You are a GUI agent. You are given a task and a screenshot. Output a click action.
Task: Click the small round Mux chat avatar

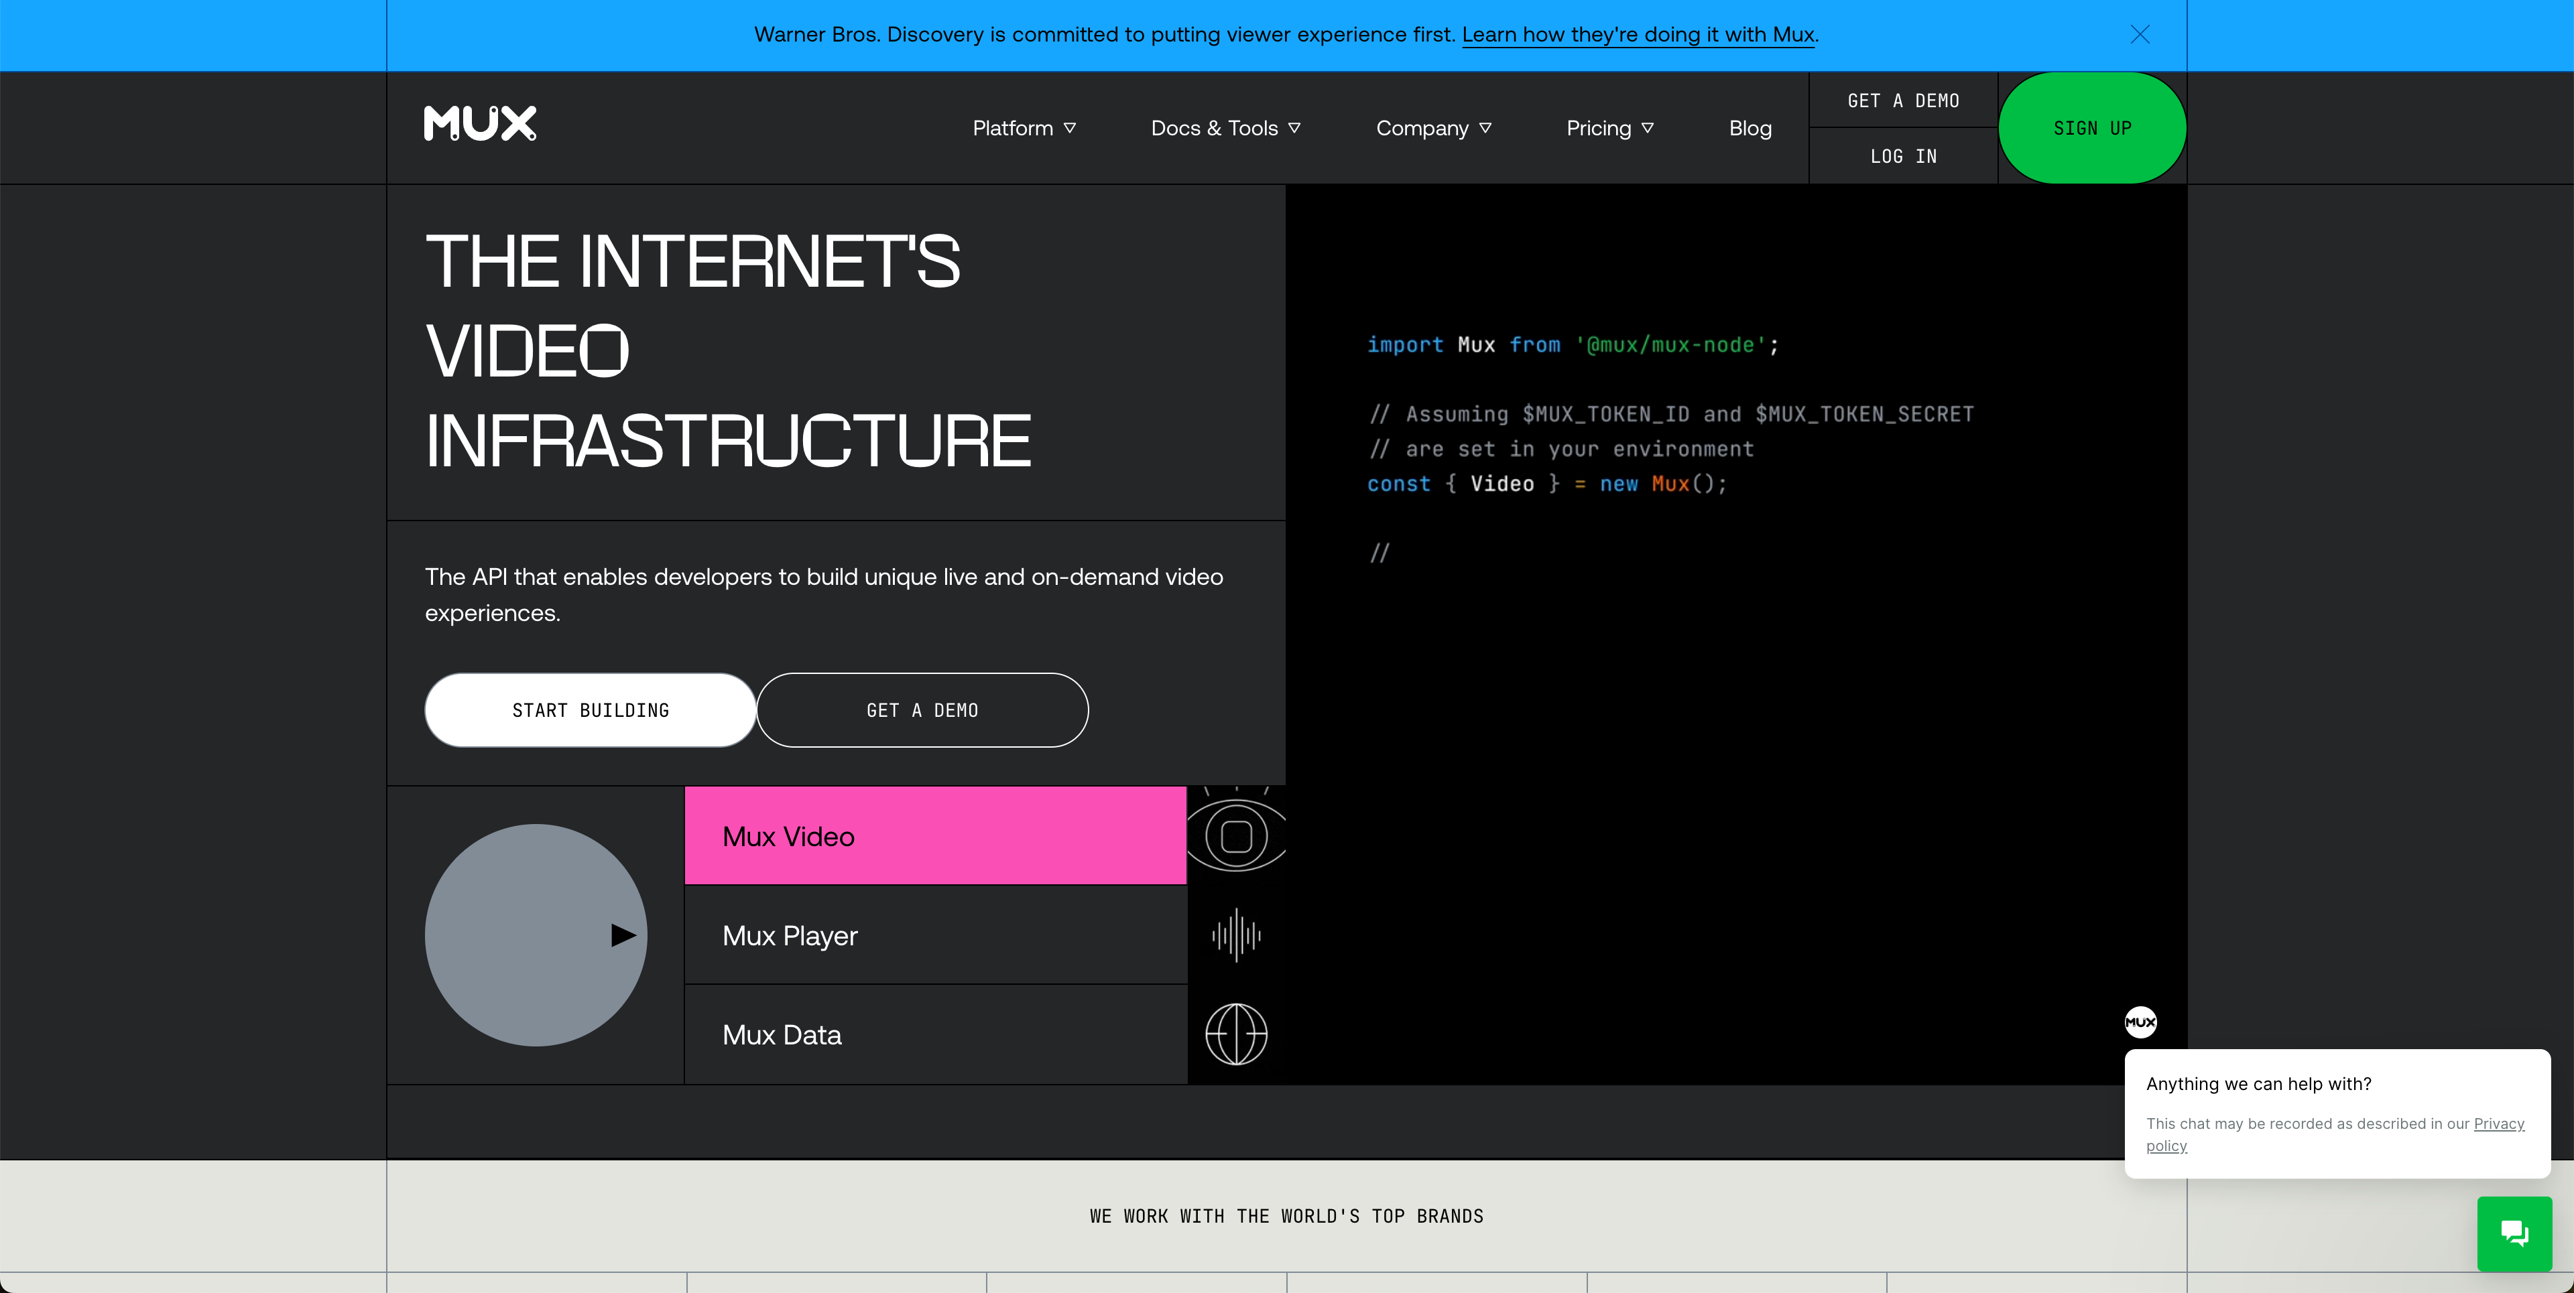tap(2140, 1022)
